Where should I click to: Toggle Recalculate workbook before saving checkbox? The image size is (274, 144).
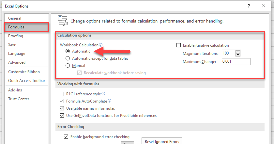point(79,72)
